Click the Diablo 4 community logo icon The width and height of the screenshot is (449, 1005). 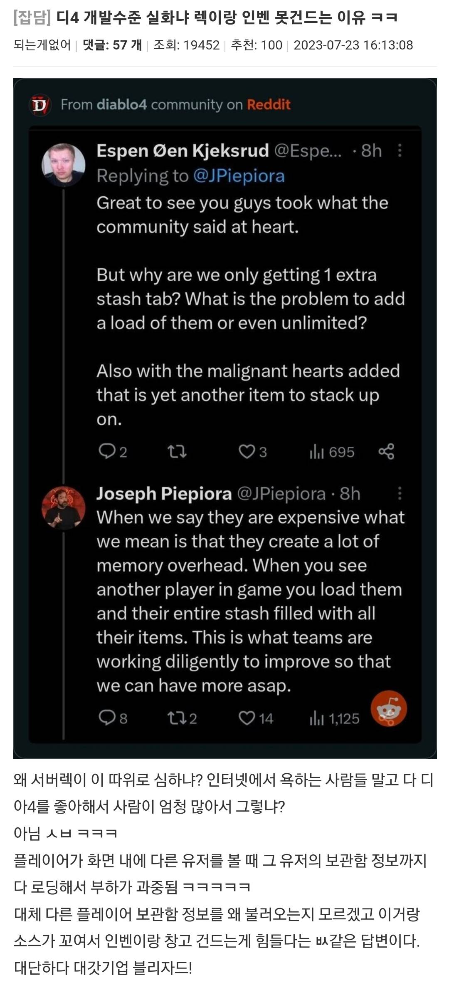click(x=40, y=105)
